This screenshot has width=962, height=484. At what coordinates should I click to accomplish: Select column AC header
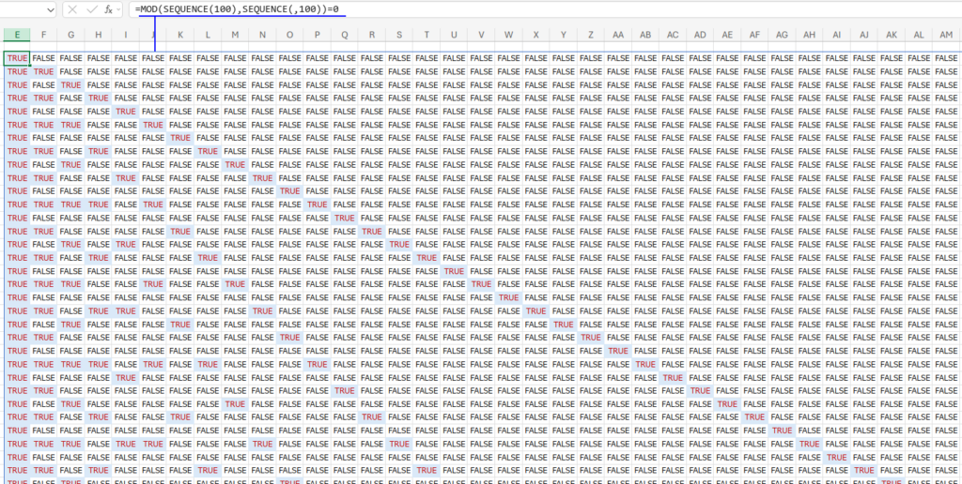click(673, 35)
